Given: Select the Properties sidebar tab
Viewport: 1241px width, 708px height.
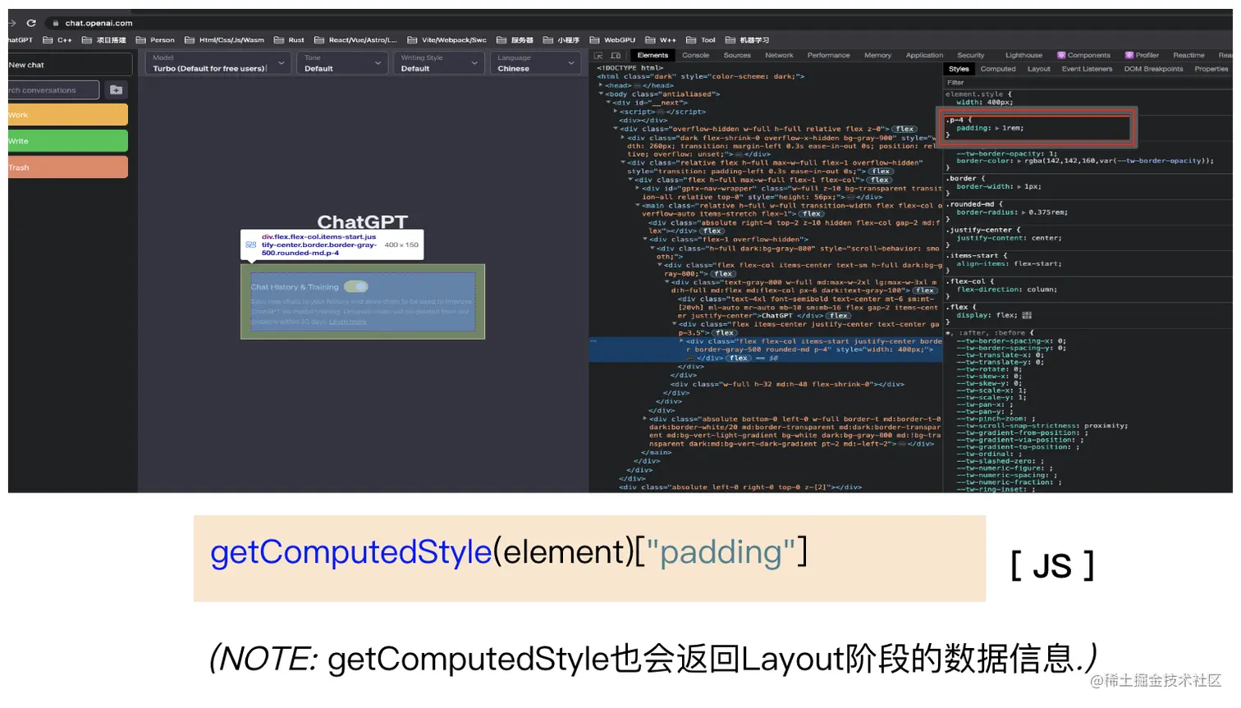Looking at the screenshot, I should tap(1211, 69).
